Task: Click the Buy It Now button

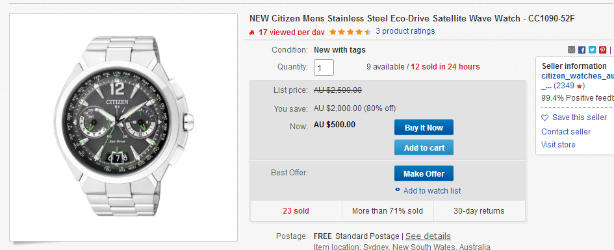Action: coord(424,127)
